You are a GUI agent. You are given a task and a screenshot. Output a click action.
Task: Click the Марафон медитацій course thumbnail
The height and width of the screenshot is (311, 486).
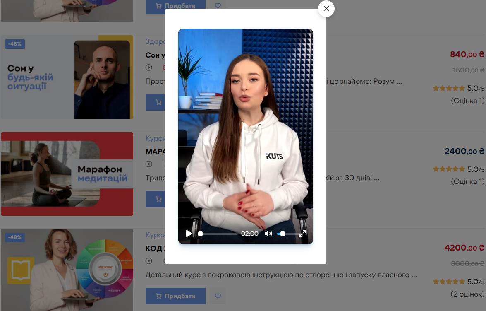click(67, 173)
